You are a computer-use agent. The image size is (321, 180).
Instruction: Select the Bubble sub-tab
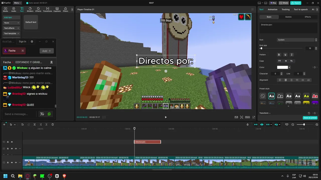click(288, 17)
